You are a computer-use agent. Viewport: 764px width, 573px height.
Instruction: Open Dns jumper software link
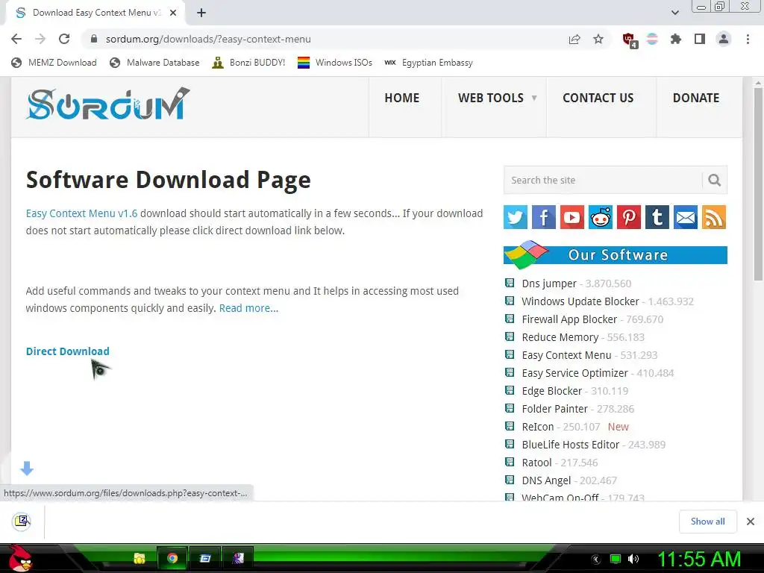point(549,284)
